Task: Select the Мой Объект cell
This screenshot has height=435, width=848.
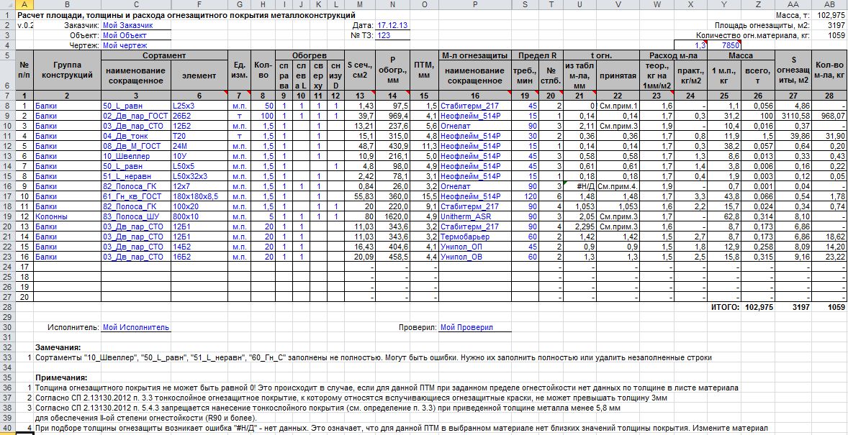Action: (136, 35)
